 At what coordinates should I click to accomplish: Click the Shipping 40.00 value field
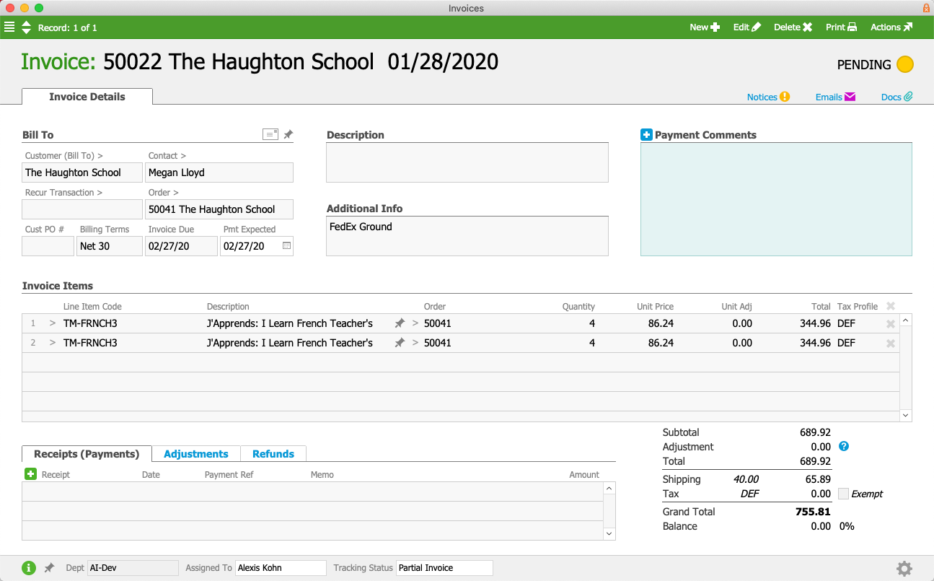pos(746,479)
